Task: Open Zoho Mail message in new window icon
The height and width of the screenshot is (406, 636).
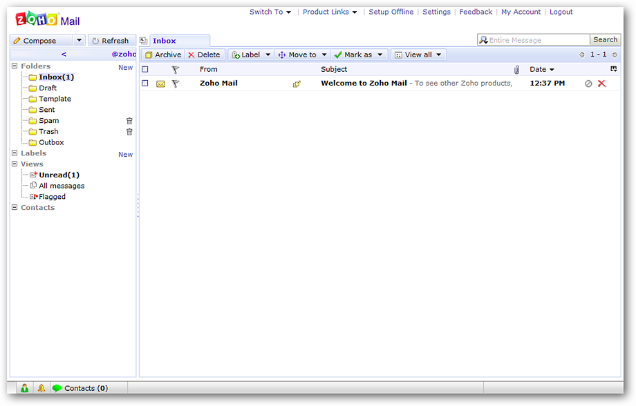Action: click(x=297, y=84)
